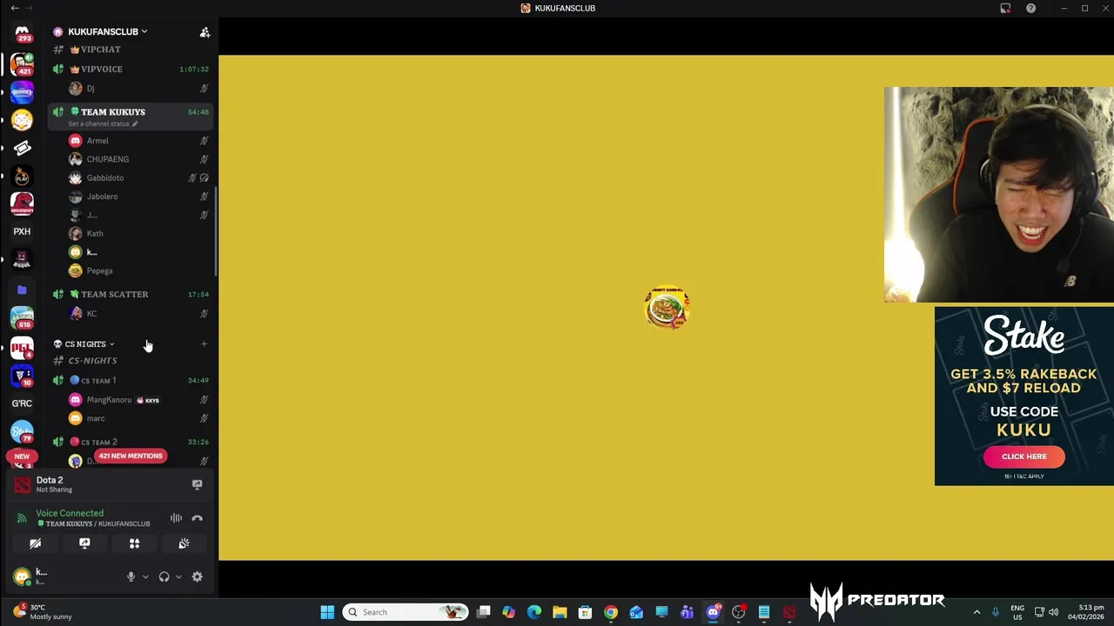
Task: Create channel plus in CS NIGHTS
Action: pyautogui.click(x=204, y=344)
